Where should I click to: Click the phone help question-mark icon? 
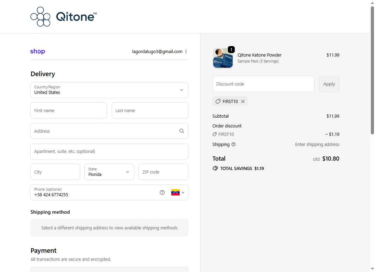coord(162,192)
